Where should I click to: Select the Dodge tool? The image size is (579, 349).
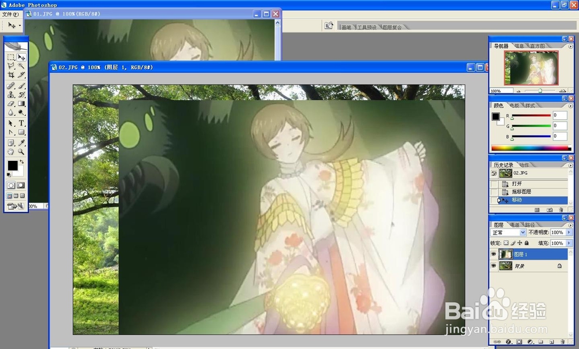coord(21,112)
